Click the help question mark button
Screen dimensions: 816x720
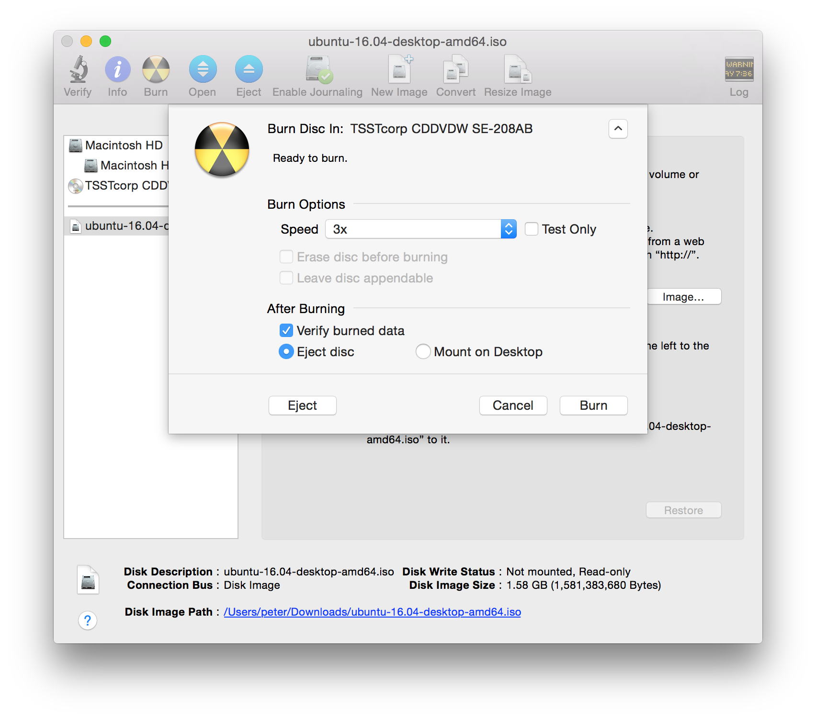click(88, 621)
